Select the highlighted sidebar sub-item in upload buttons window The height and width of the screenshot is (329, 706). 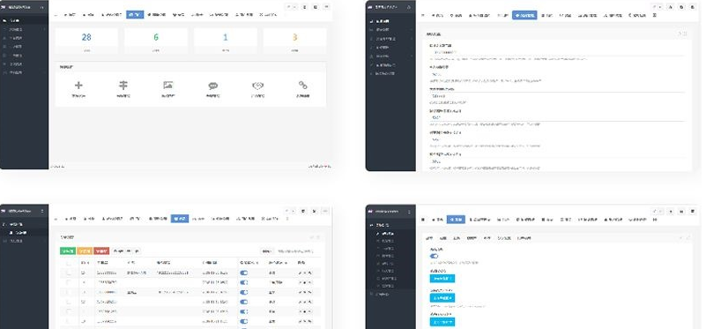[x=390, y=234]
